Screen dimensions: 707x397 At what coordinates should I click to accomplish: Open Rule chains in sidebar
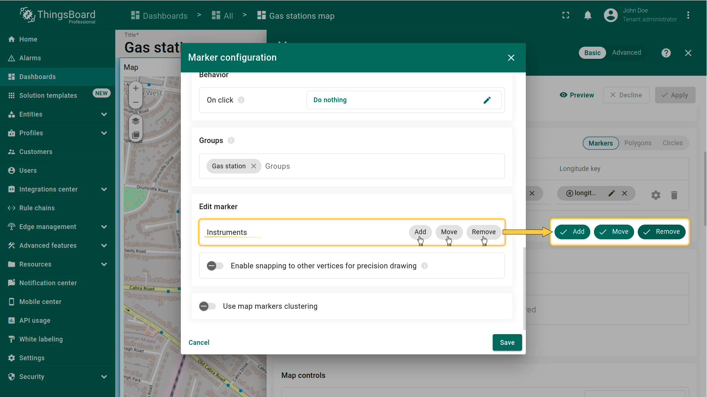click(37, 208)
